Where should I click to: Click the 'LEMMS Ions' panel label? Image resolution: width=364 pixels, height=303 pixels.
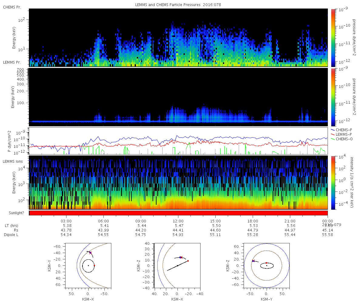point(13,161)
